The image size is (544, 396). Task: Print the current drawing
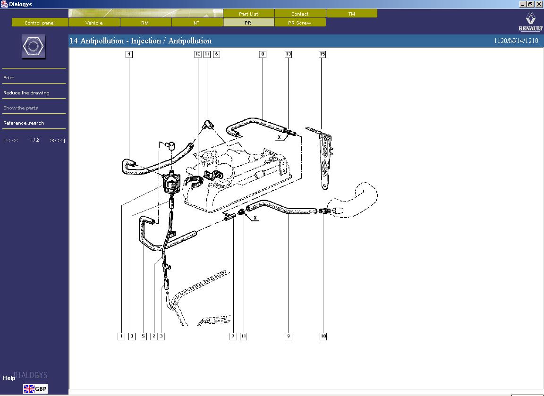point(8,78)
